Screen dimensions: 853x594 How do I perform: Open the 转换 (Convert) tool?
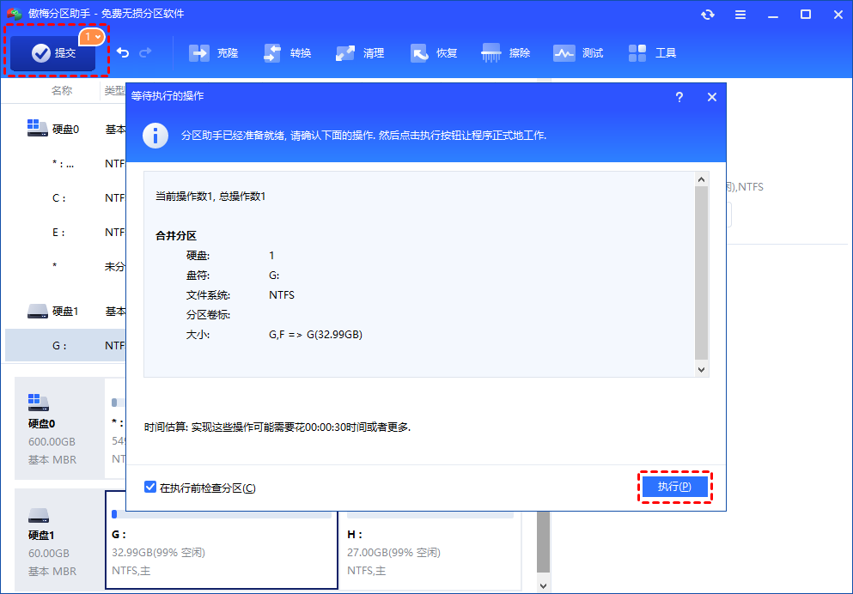pos(288,53)
